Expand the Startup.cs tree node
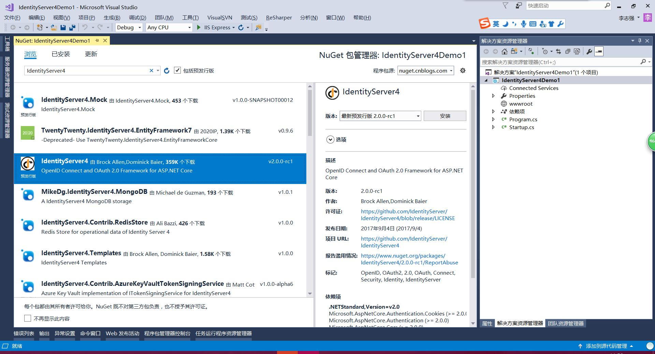Viewport: 655px width, 354px height. pos(493,127)
